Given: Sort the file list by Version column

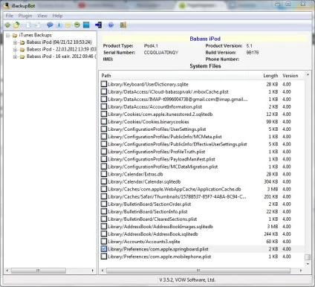Looking at the screenshot, I should (292, 76).
